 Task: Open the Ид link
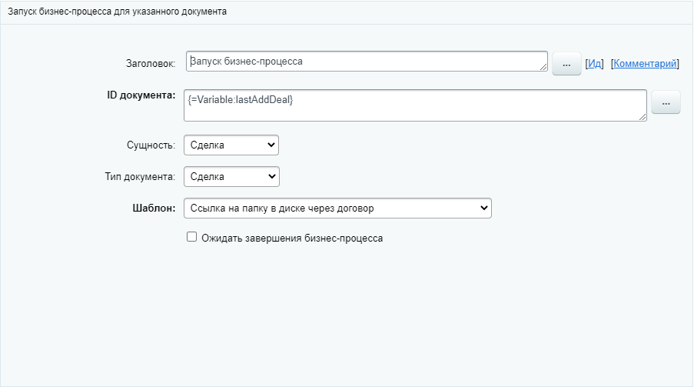[594, 64]
